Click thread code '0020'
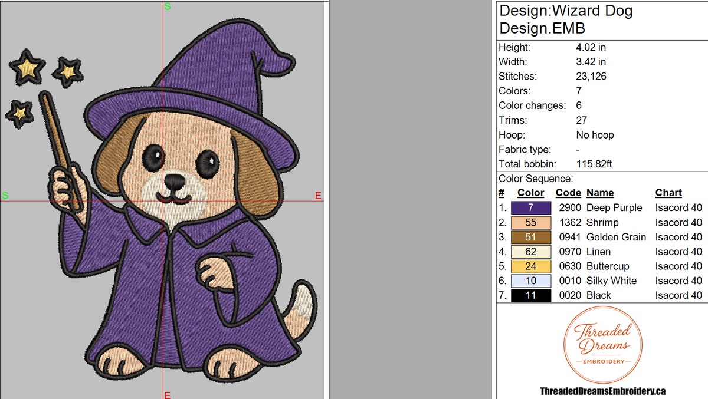 [571, 295]
